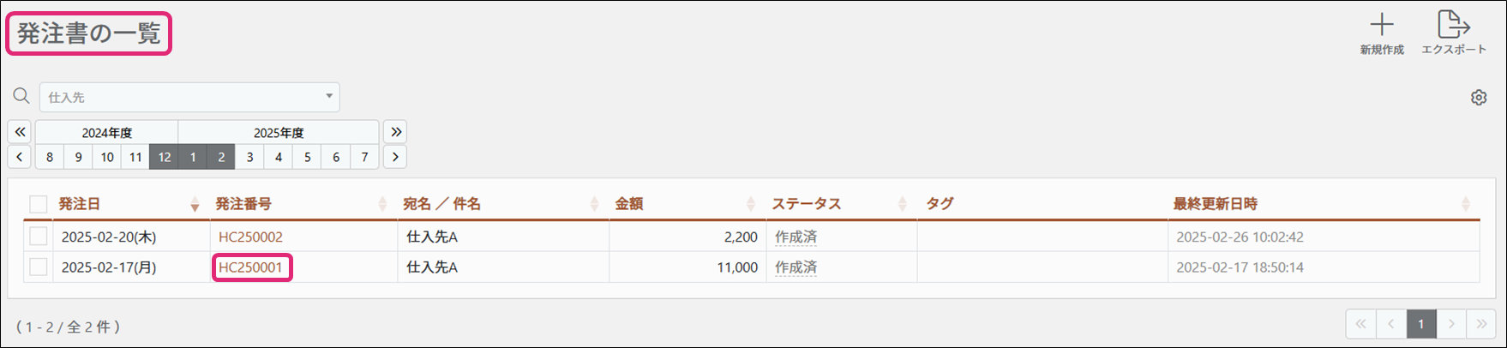Check the row for order HC250002
Screen dimensions: 1507x348
38,237
